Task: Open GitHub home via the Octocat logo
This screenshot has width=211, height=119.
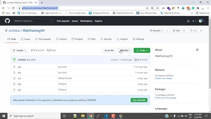Action: coord(7,21)
